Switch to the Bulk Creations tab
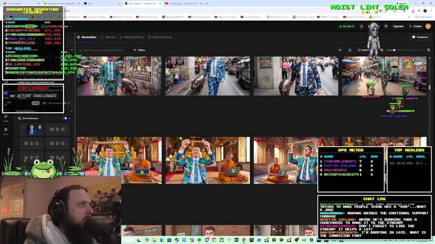Image resolution: width=435 pixels, height=244 pixels. [x=160, y=37]
